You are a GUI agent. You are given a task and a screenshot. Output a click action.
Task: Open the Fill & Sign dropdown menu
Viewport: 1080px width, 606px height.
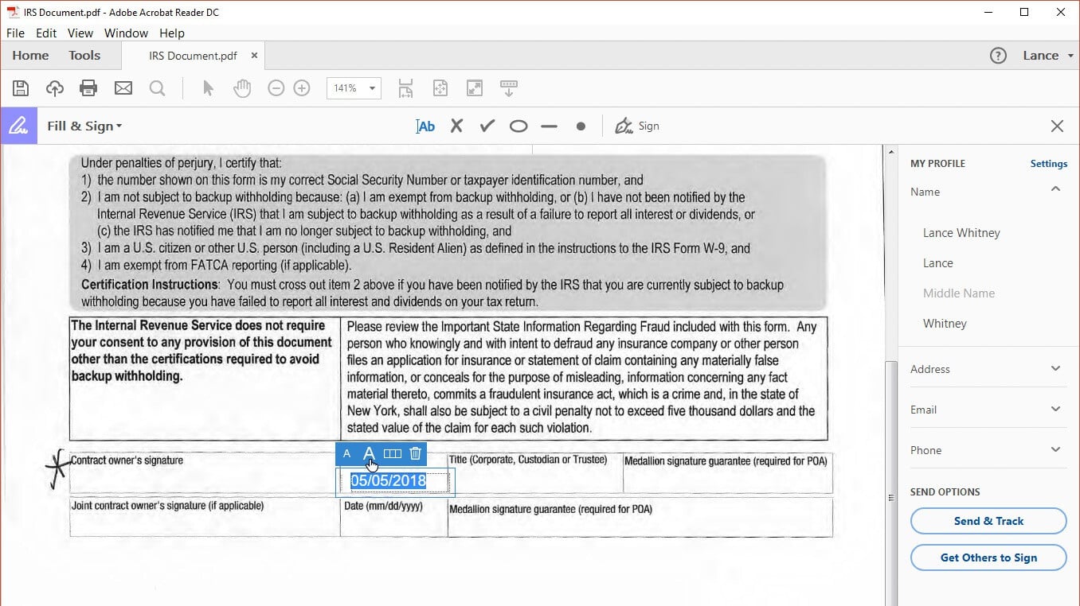(84, 126)
